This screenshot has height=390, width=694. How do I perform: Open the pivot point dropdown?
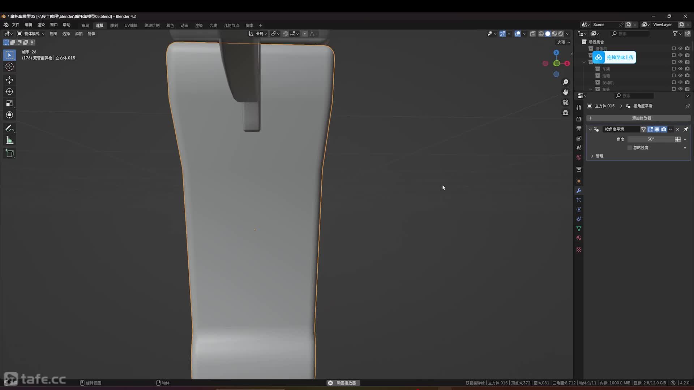pyautogui.click(x=275, y=34)
